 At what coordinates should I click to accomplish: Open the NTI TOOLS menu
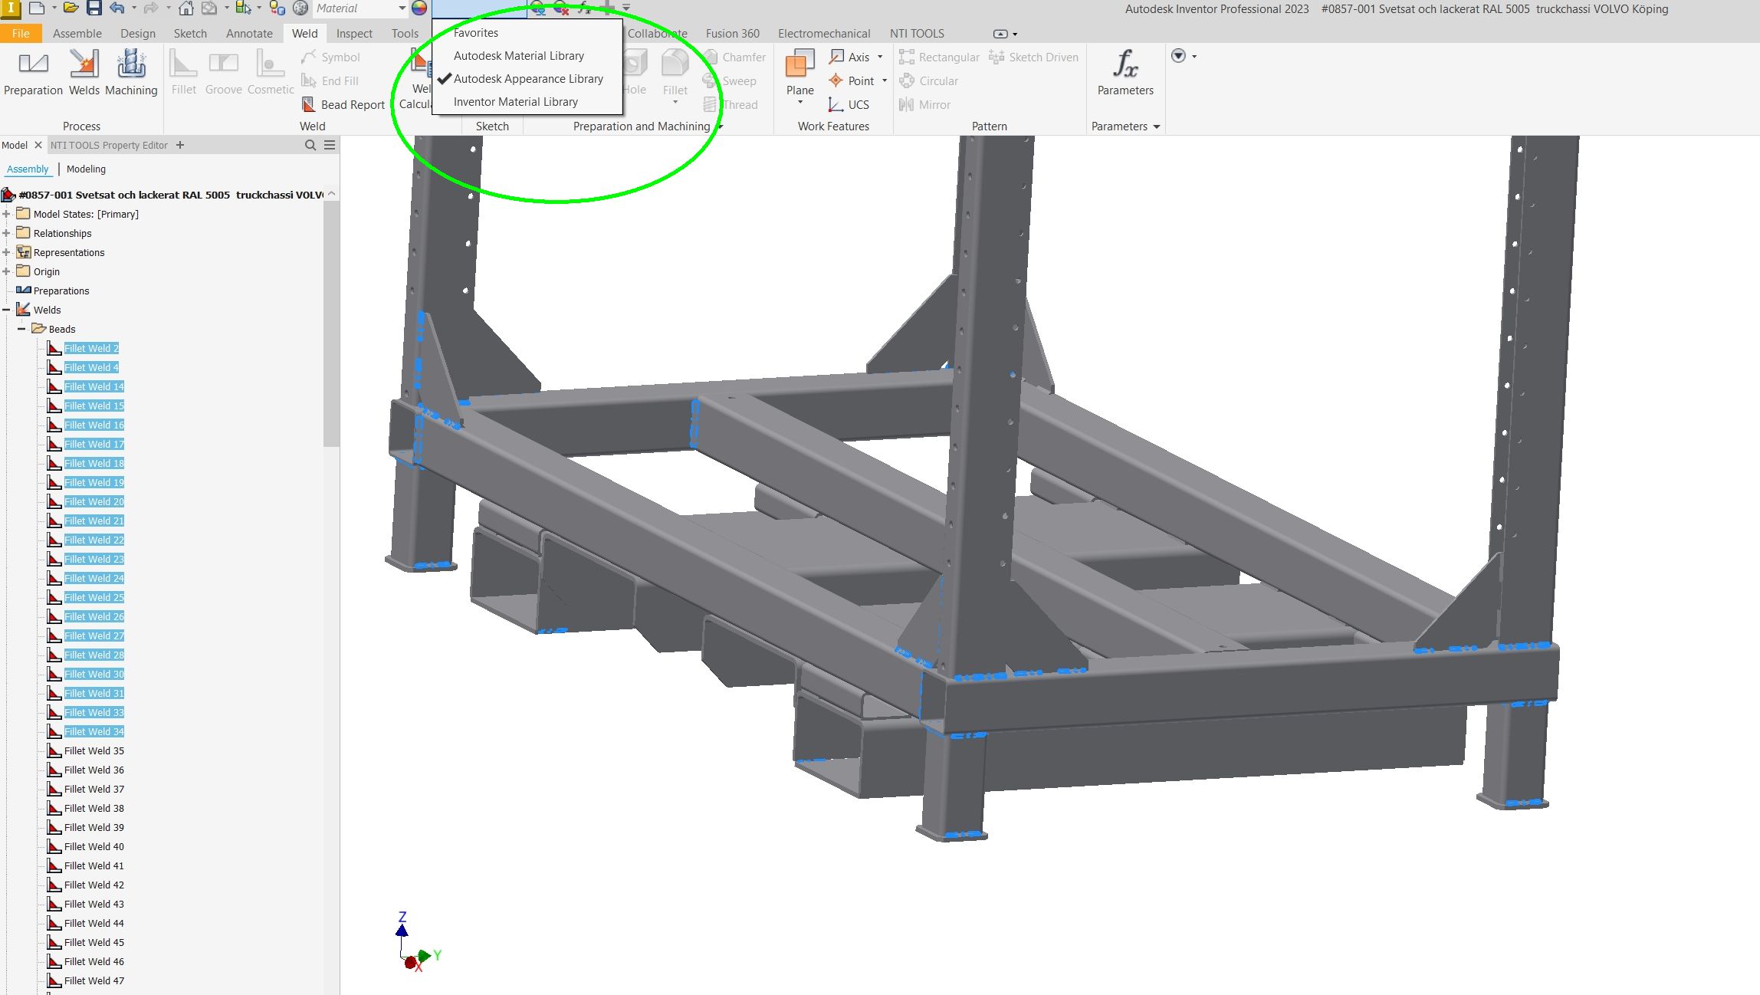[917, 33]
